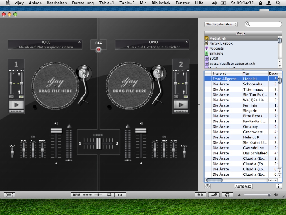Image resolution: width=286 pixels, height=215 pixels.
Task: Open the Table-1 menu
Action: (x=107, y=3)
